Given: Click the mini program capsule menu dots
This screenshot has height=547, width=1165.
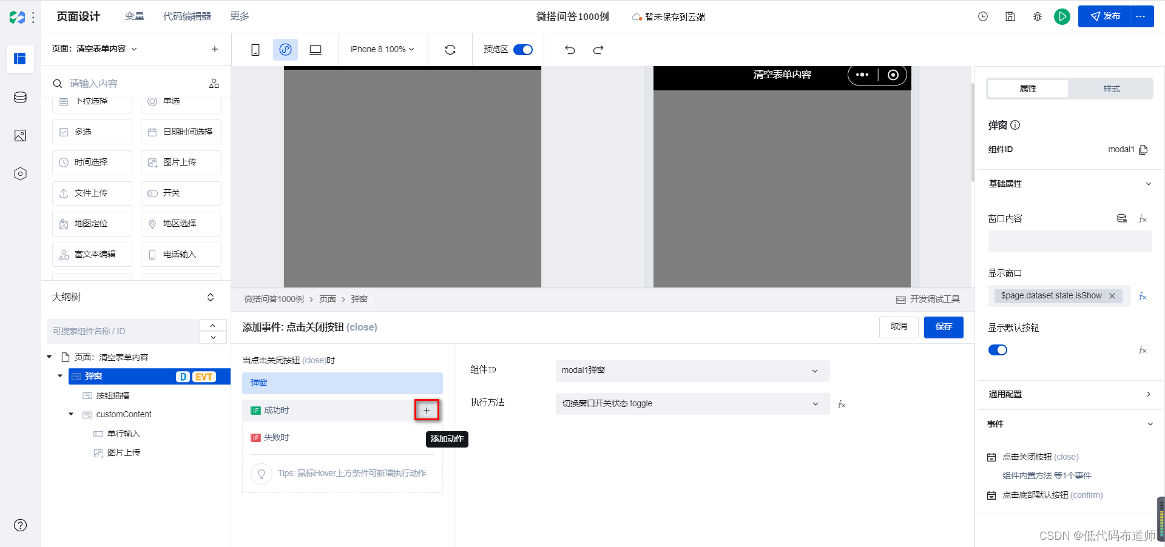Looking at the screenshot, I should [862, 75].
